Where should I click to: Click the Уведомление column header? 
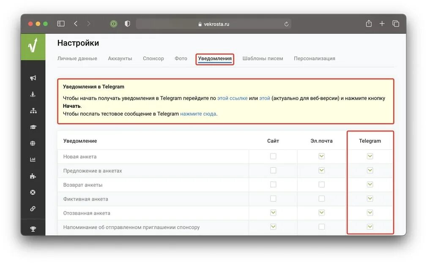tap(80, 141)
